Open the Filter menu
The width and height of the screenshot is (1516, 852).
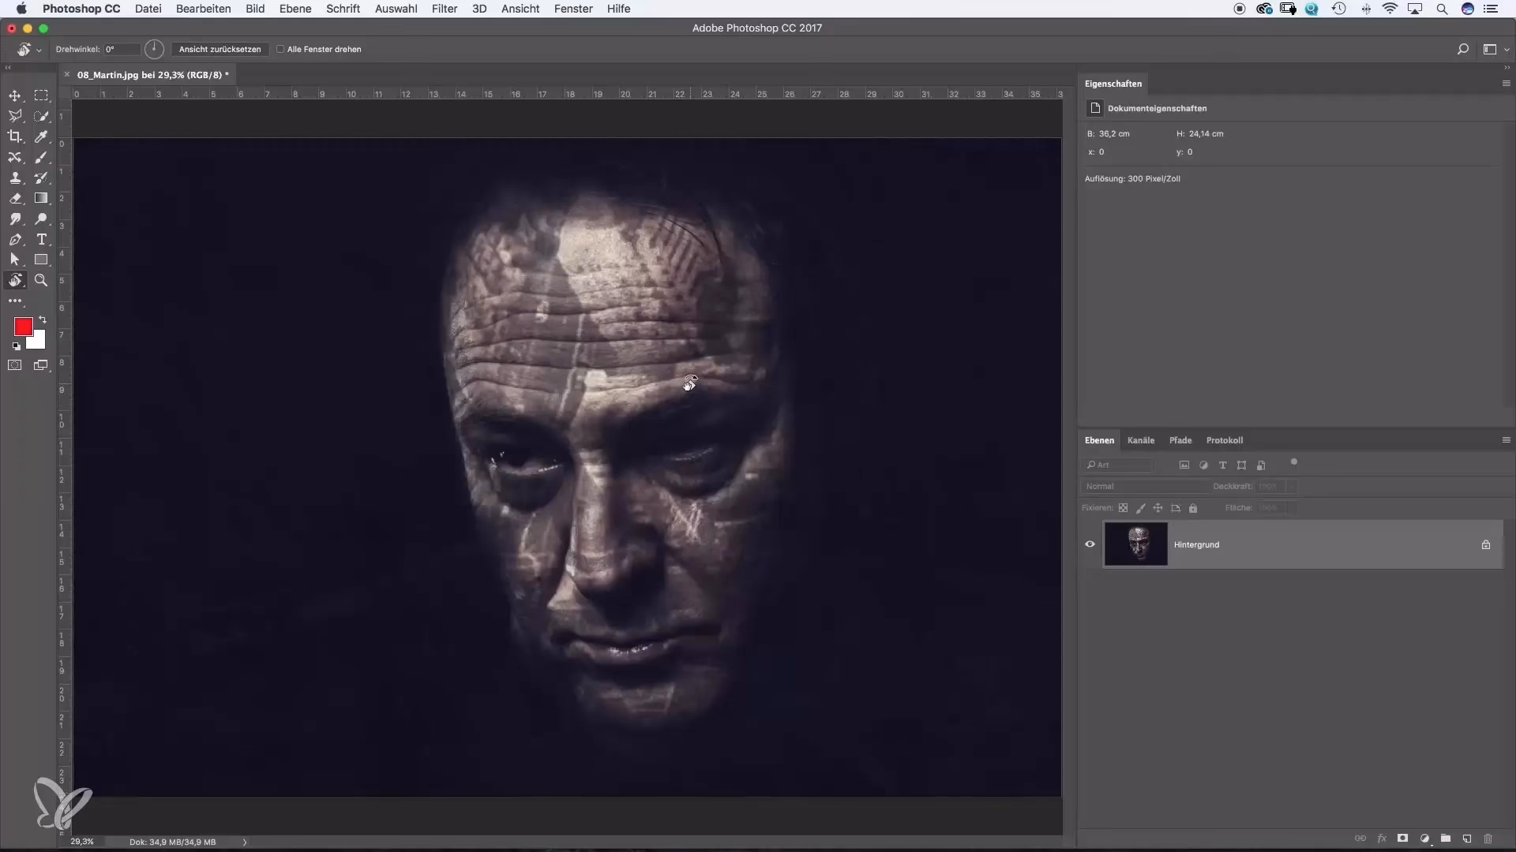444,9
